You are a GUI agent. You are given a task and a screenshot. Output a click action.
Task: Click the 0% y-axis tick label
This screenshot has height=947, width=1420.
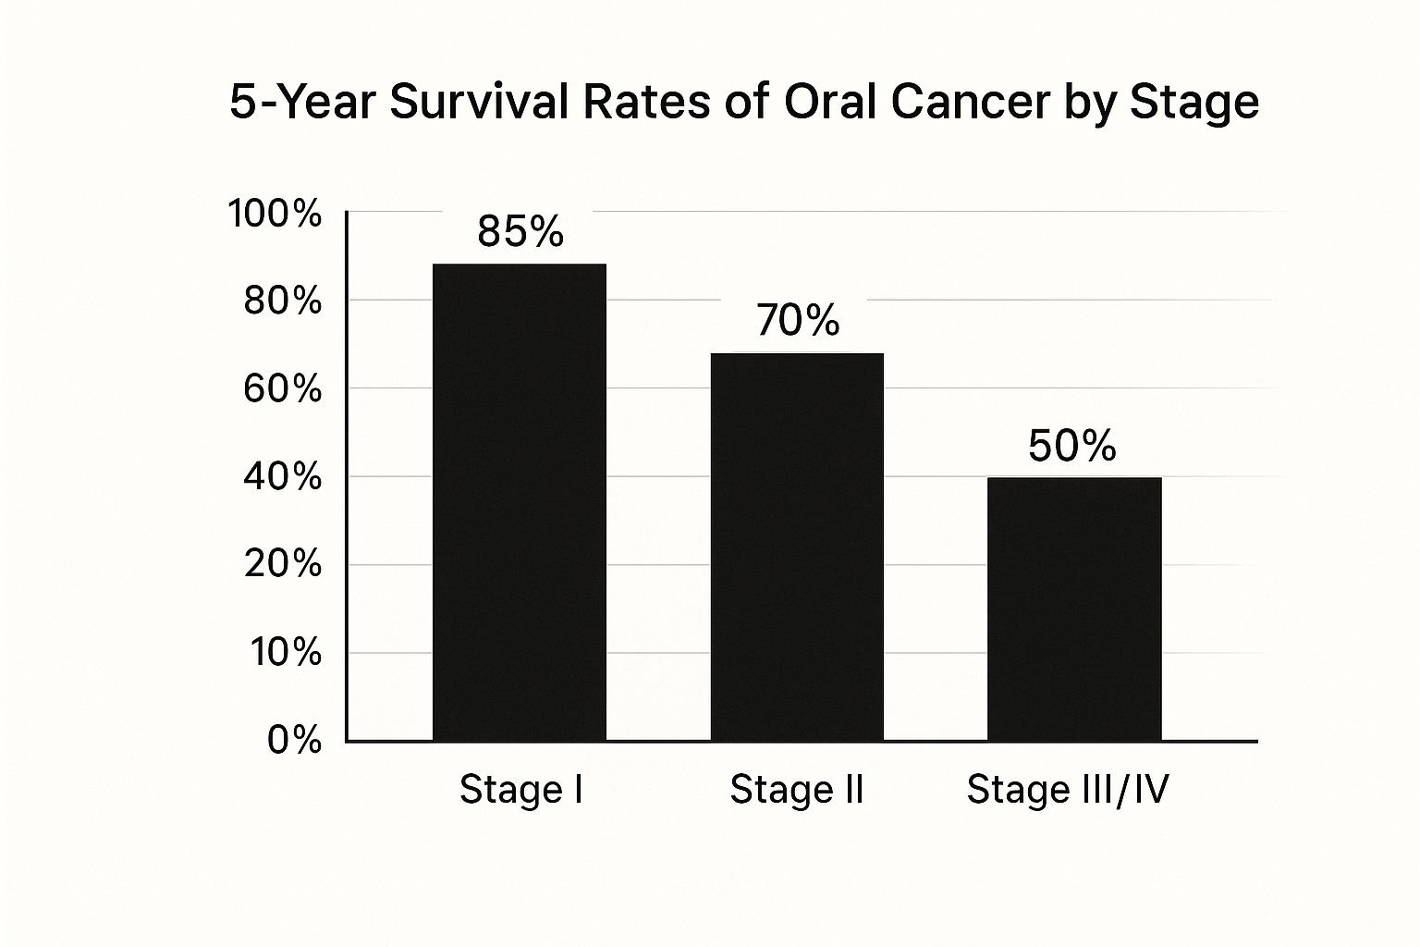click(x=294, y=741)
